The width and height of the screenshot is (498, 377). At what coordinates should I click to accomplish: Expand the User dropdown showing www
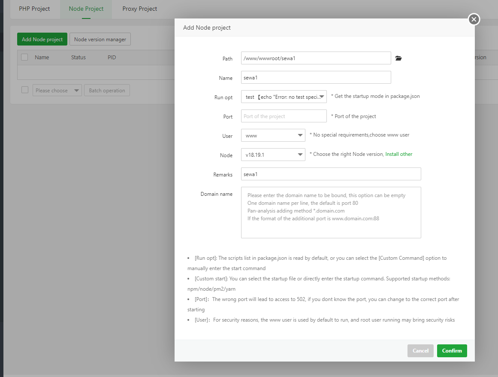coord(273,136)
